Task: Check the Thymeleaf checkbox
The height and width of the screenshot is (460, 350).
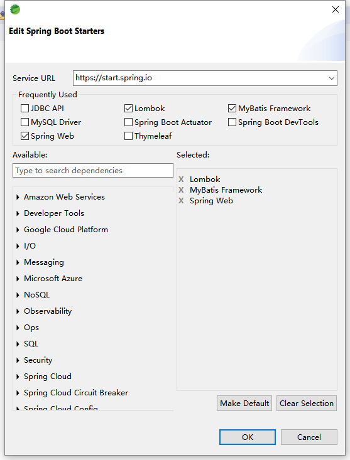Action: (128, 136)
